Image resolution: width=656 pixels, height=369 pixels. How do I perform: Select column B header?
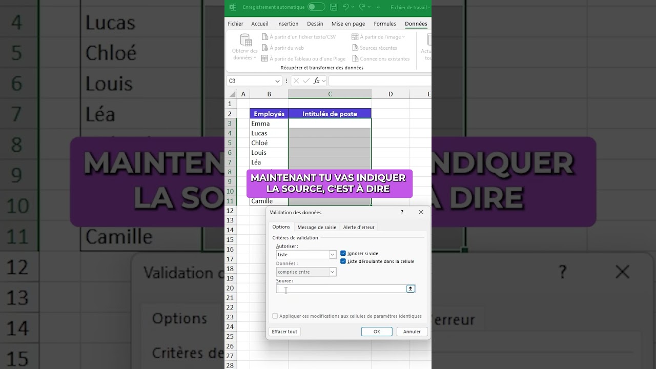pyautogui.click(x=269, y=94)
